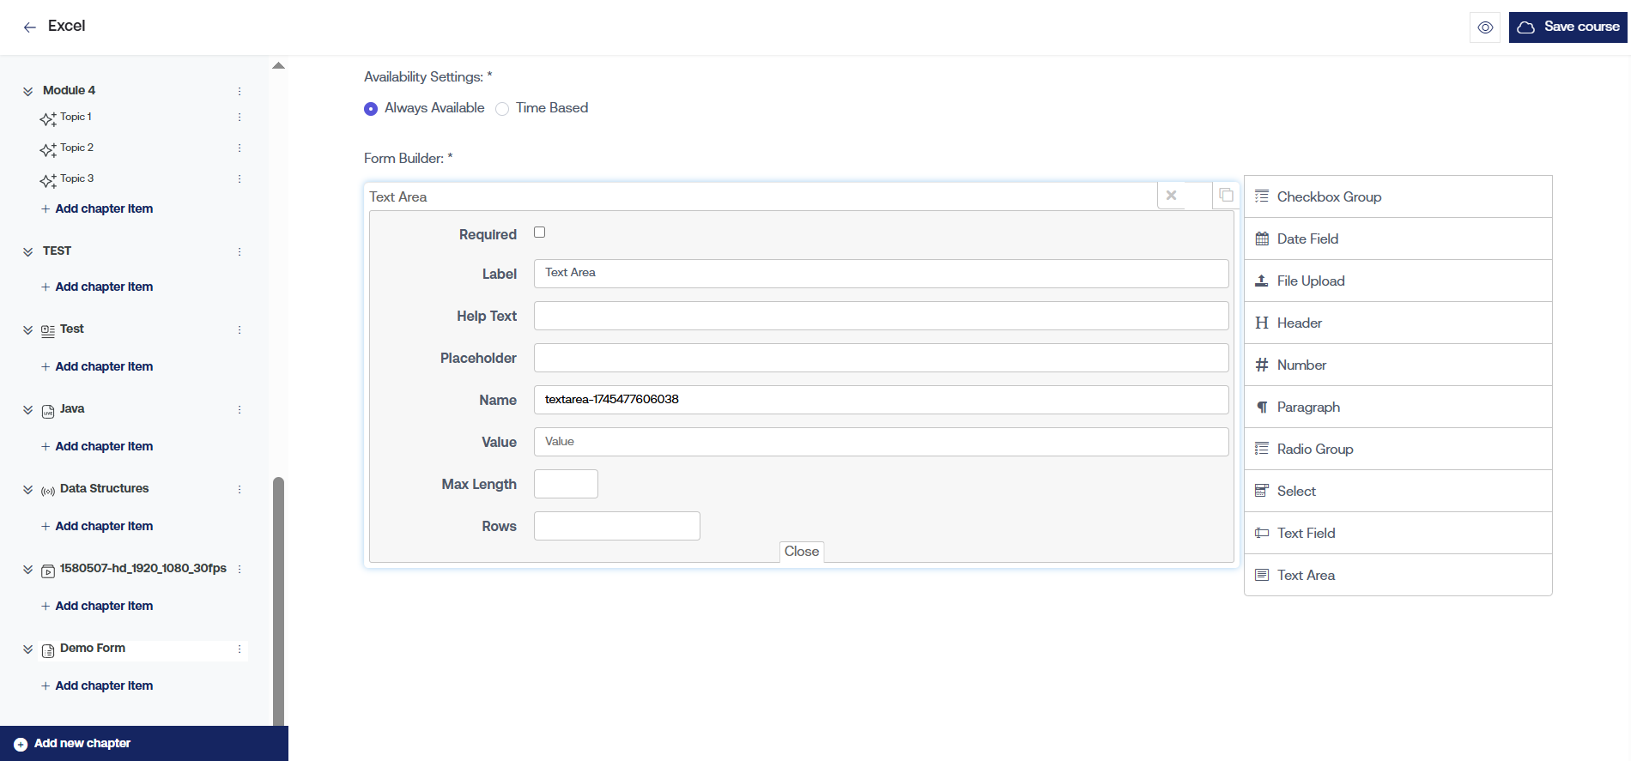Click the Close button under field settings
Image resolution: width=1631 pixels, height=761 pixels.
(x=801, y=552)
